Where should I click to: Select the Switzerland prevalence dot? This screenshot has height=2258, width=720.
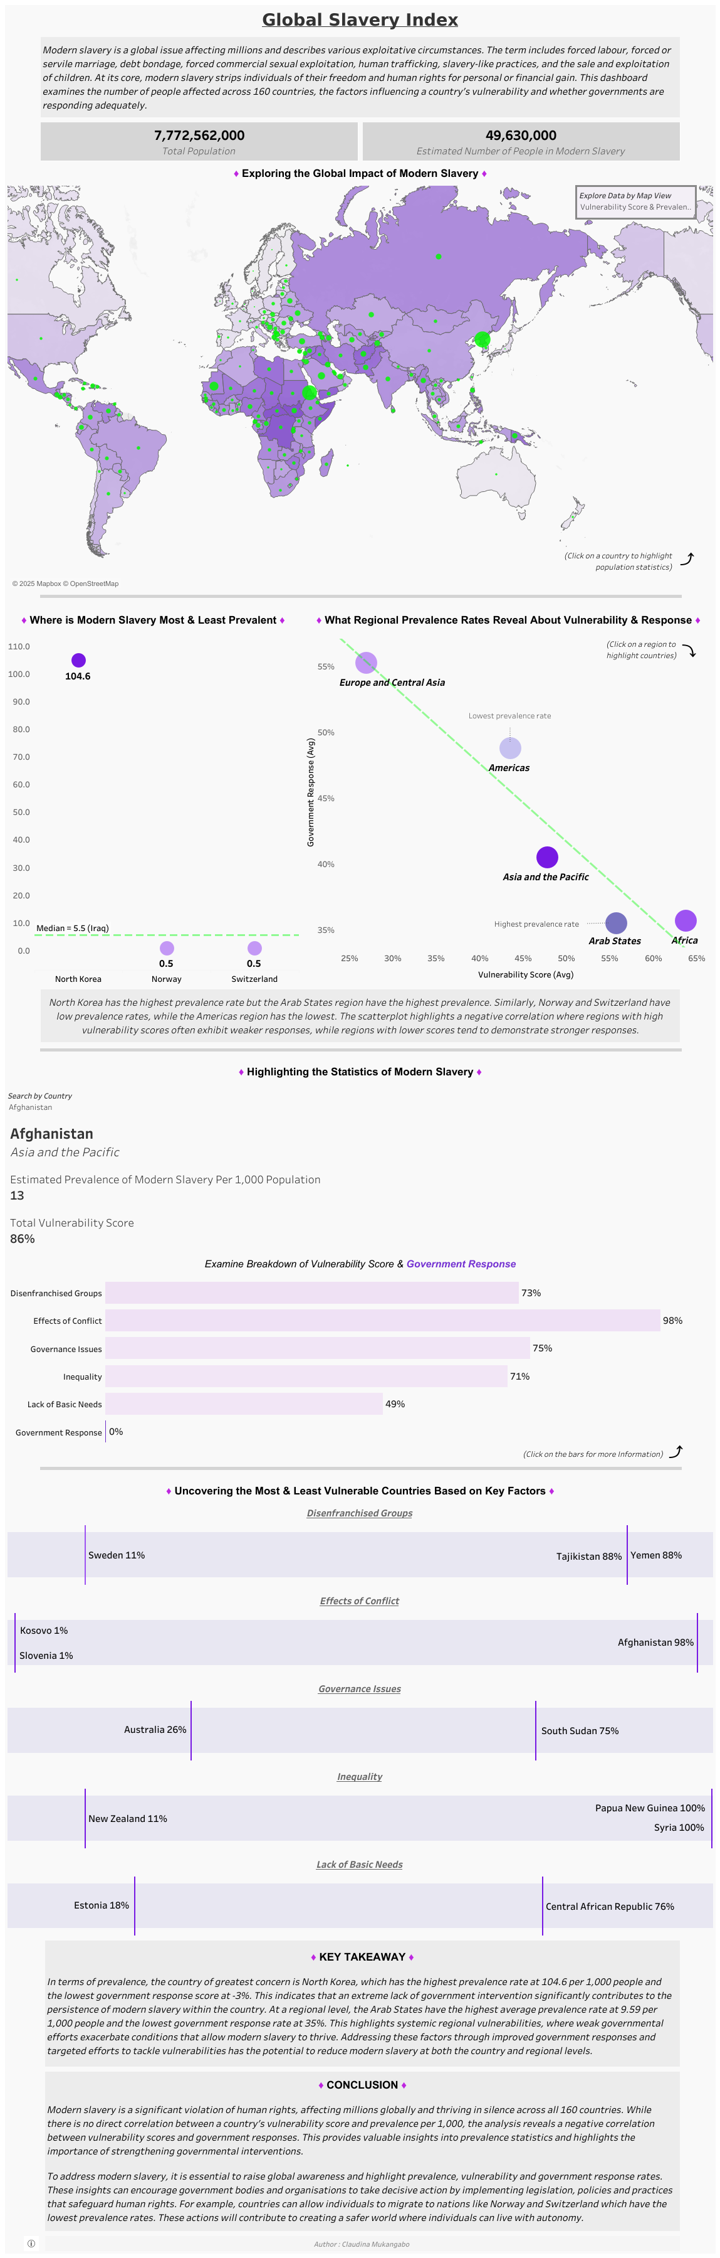pyautogui.click(x=254, y=947)
